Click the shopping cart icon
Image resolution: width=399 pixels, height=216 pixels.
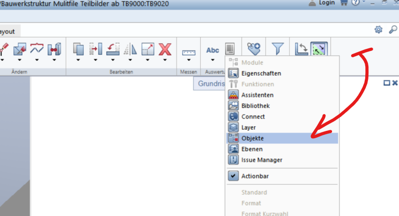point(345,3)
